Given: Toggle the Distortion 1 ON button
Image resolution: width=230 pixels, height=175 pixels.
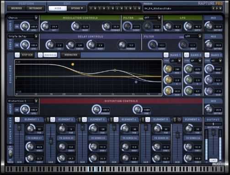Looking at the screenshot, I should tap(17, 110).
